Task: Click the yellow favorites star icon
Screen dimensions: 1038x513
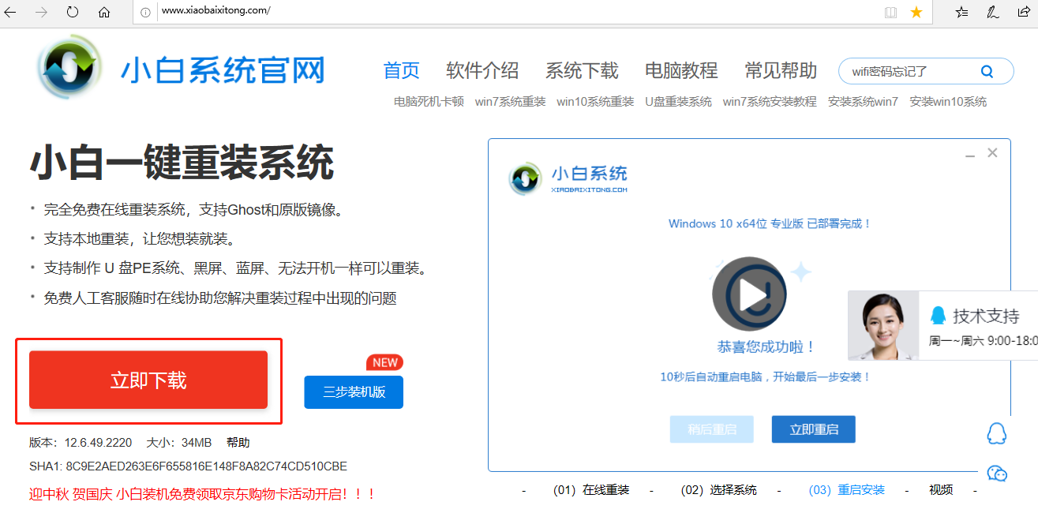Action: pyautogui.click(x=916, y=12)
